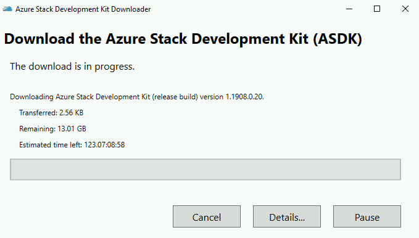Minimize the Downloader window
The height and width of the screenshot is (238, 419).
349,9
